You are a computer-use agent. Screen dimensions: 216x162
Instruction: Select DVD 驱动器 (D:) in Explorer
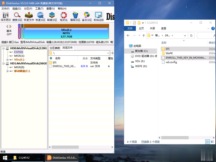(x=144, y=56)
